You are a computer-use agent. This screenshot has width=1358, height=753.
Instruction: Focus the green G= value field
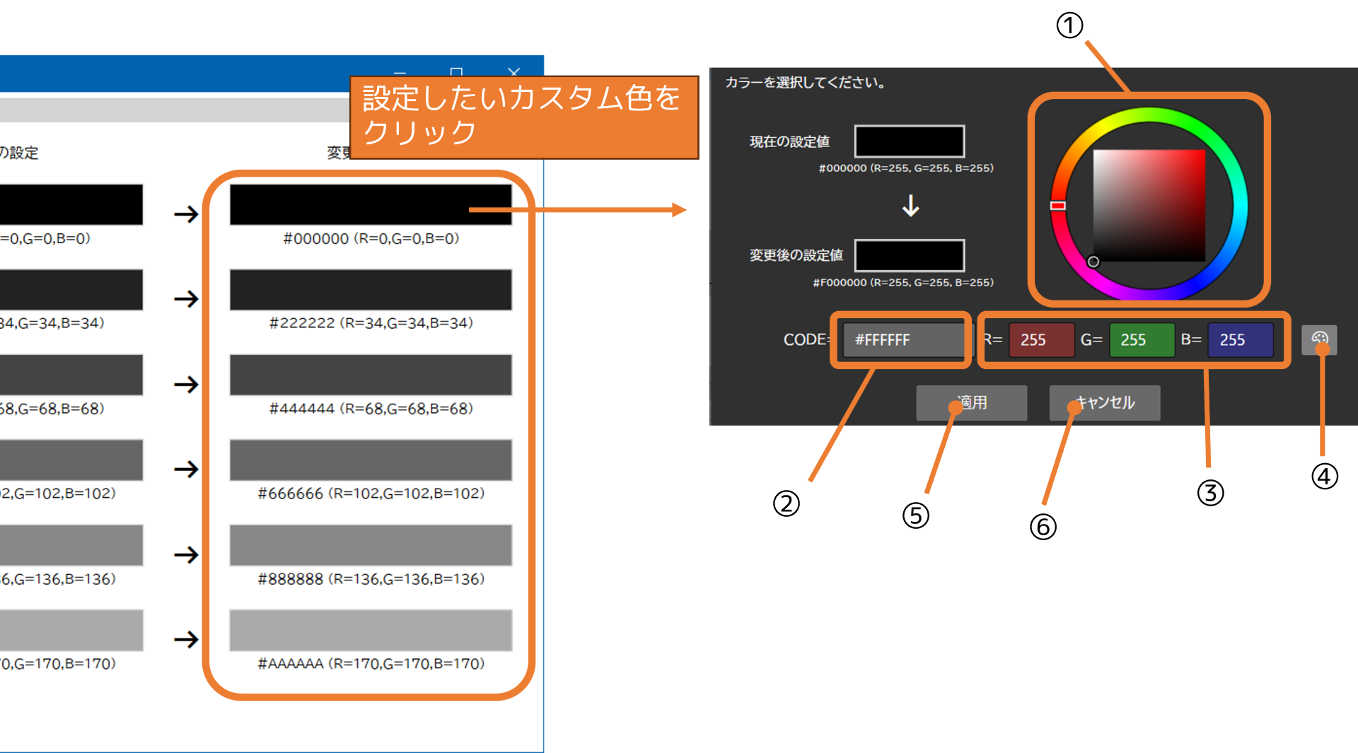click(1141, 340)
